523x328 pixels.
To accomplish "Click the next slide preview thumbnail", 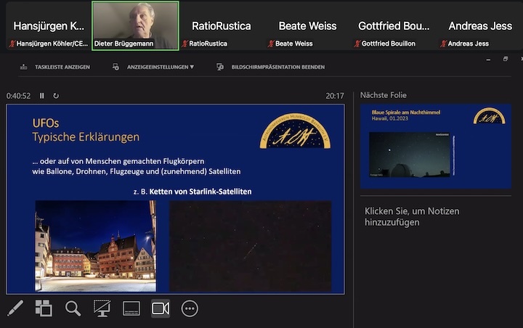I will coord(436,146).
